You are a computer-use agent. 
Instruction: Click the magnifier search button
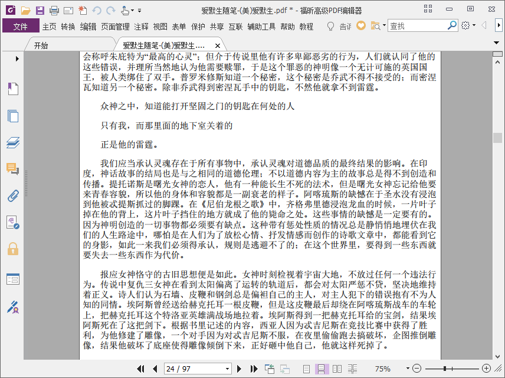452,25
